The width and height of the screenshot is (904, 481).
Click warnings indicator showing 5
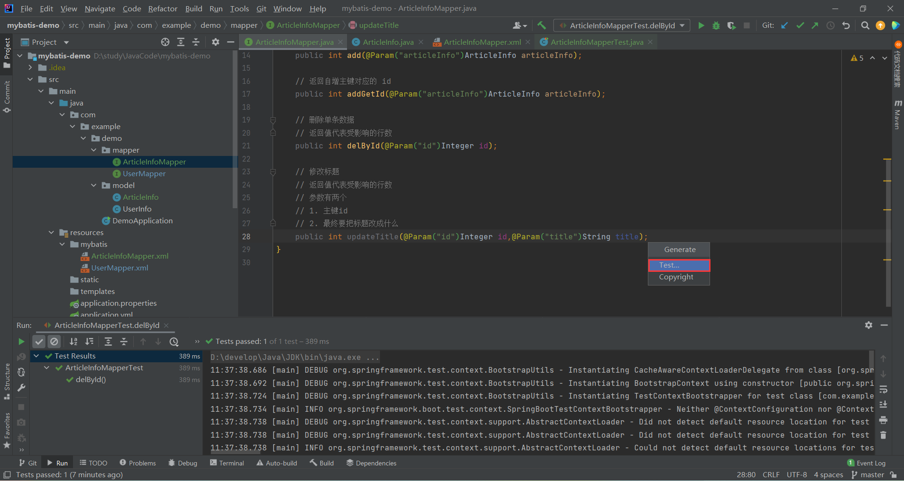[x=857, y=58]
